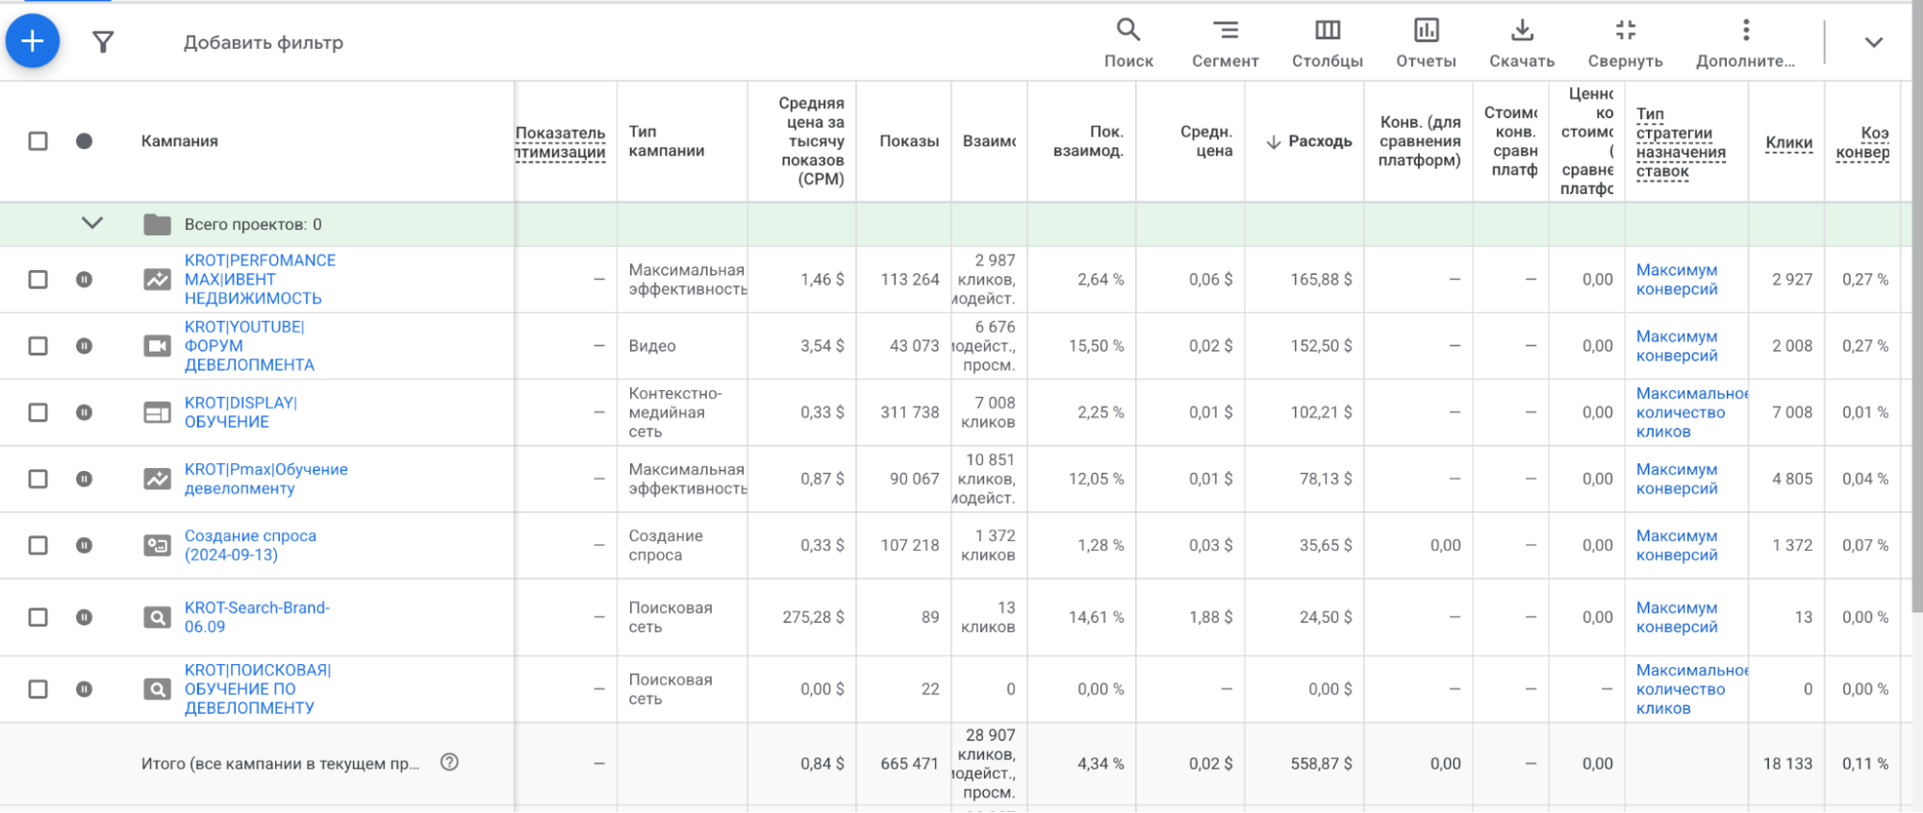Select checkbox for KROT|DISPLAY|ОБУЧЕНИЕ campaign
1923x813 pixels.
click(38, 412)
